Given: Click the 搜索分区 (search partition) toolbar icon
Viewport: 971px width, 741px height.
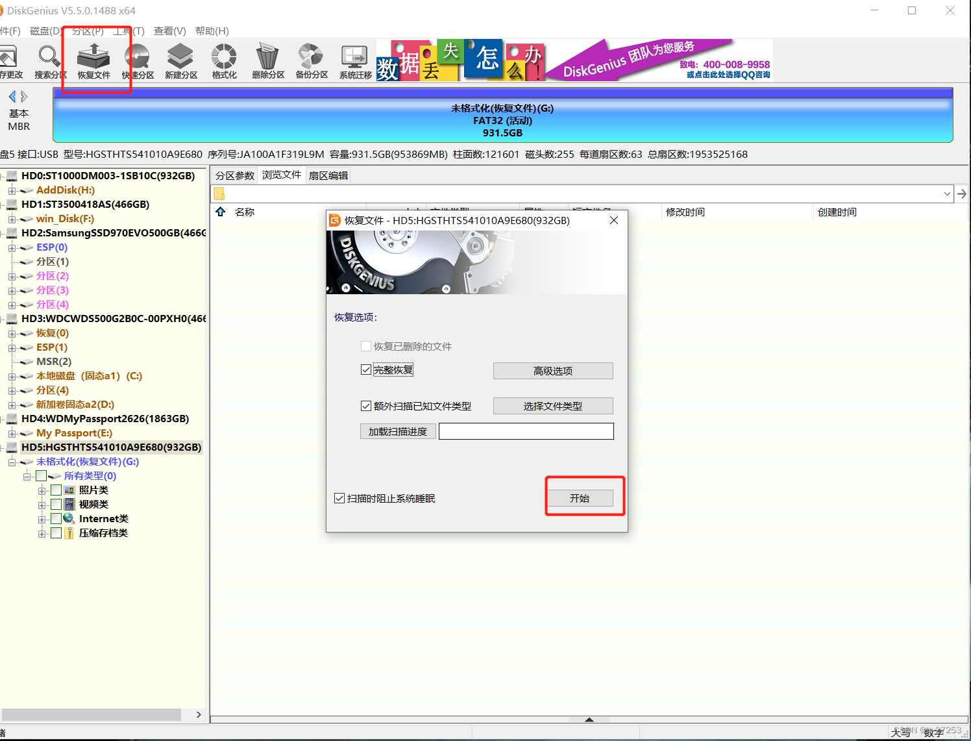Looking at the screenshot, I should 50,62.
